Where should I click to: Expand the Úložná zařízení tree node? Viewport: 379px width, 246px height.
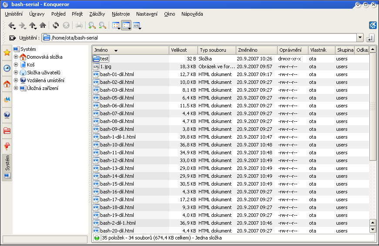click(x=16, y=88)
